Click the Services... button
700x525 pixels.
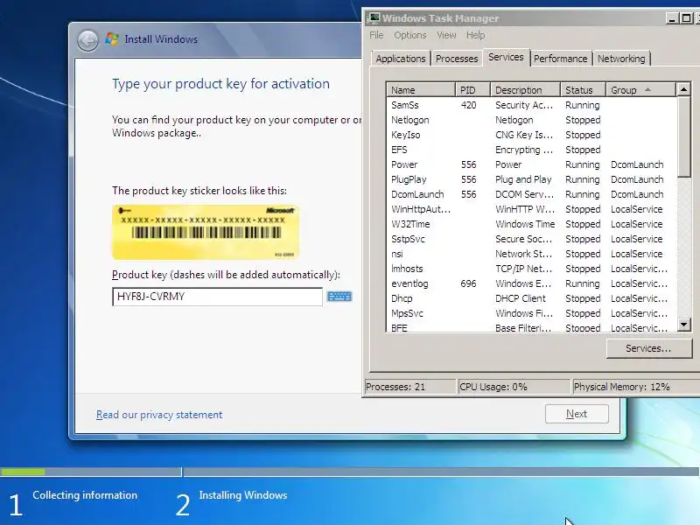[x=648, y=348]
